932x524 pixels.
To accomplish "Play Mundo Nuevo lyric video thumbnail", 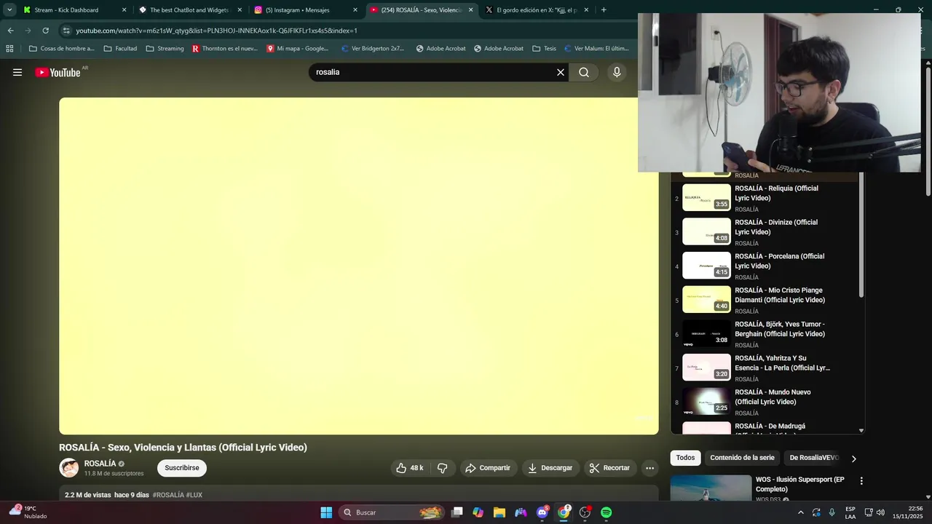I will (x=706, y=401).
